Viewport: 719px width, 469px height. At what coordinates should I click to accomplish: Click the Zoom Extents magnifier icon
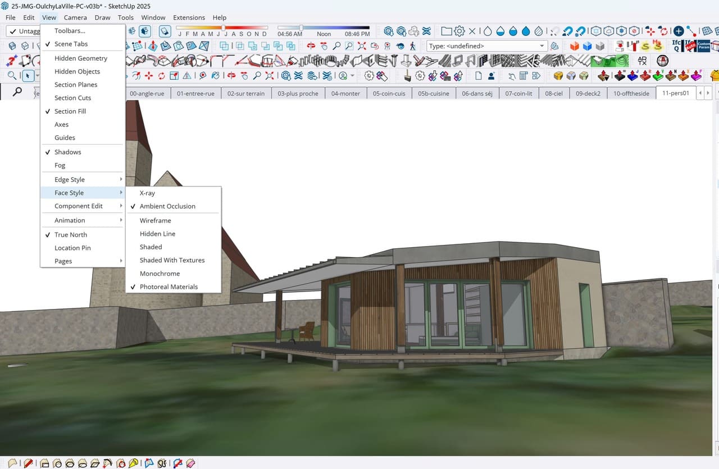pos(362,45)
